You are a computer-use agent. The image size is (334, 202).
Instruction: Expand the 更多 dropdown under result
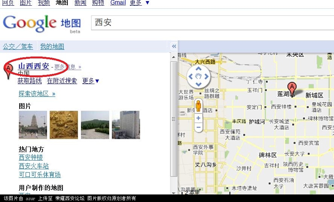pyautogui.click(x=90, y=81)
